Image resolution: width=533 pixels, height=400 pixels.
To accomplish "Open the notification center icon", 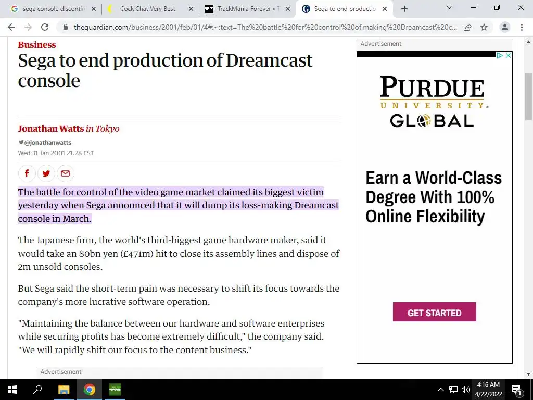I will coord(516,390).
